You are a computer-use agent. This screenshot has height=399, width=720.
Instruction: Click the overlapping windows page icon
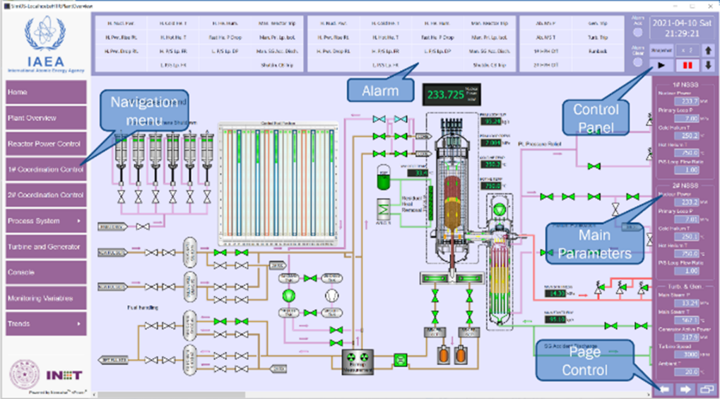click(x=707, y=389)
